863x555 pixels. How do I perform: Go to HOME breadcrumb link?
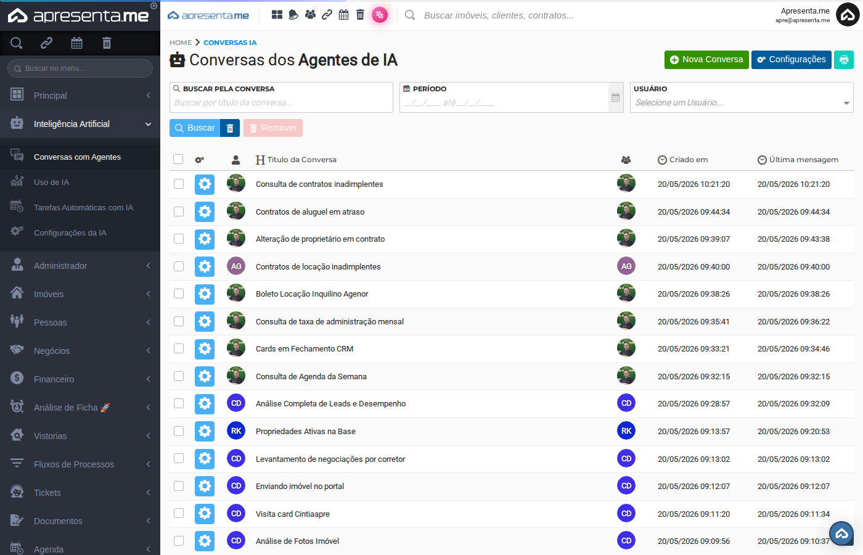(181, 43)
